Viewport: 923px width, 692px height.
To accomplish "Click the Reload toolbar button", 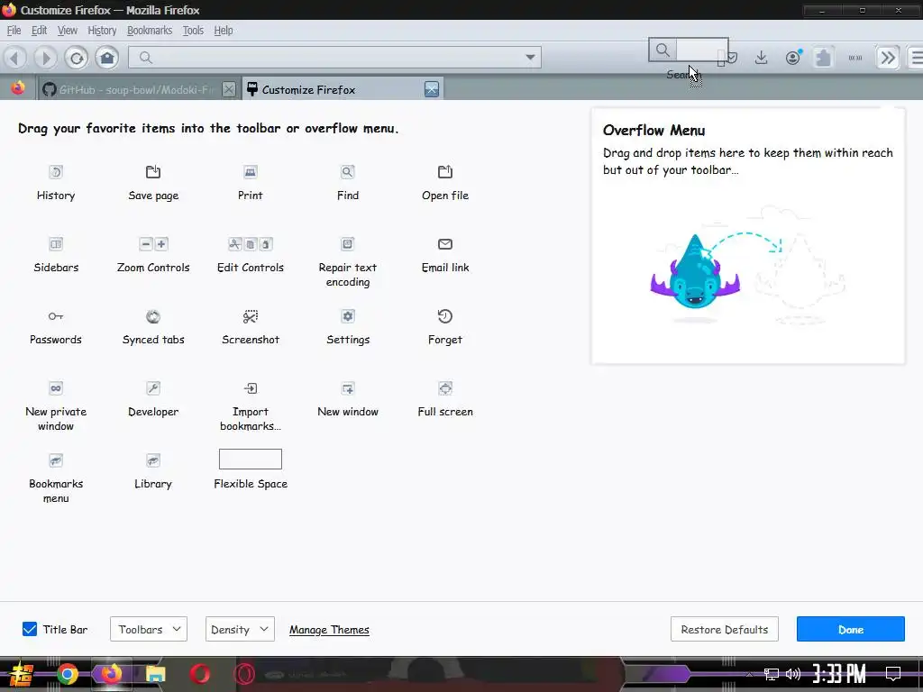I will pyautogui.click(x=77, y=58).
